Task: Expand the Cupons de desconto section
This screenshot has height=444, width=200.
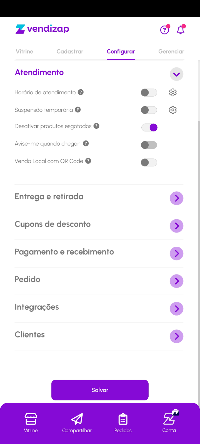Action: (176, 226)
